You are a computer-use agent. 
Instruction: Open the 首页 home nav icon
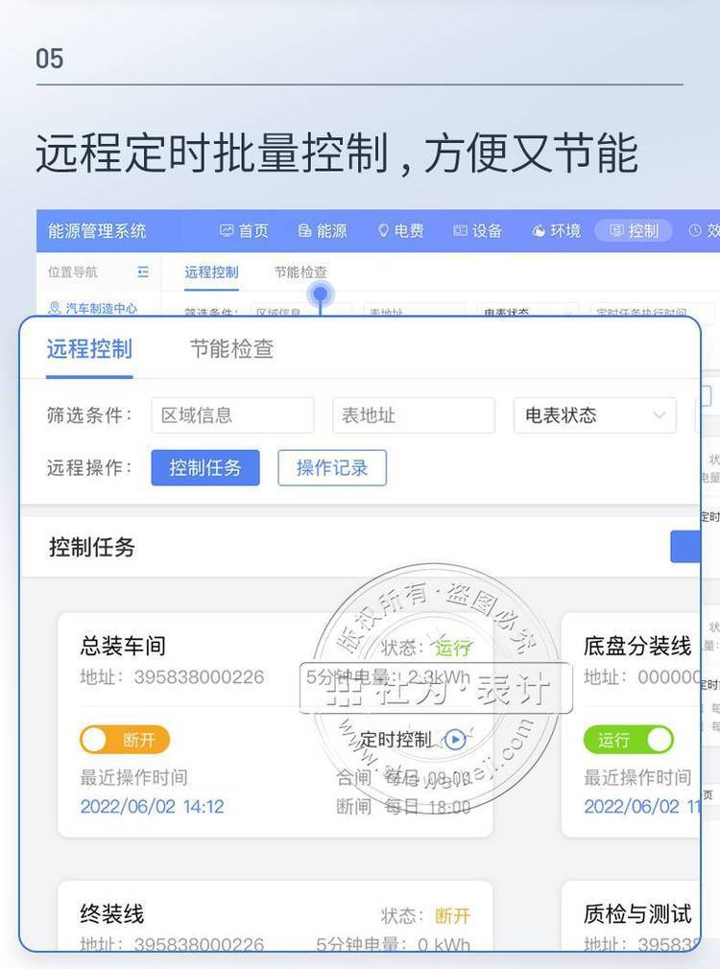coord(228,231)
